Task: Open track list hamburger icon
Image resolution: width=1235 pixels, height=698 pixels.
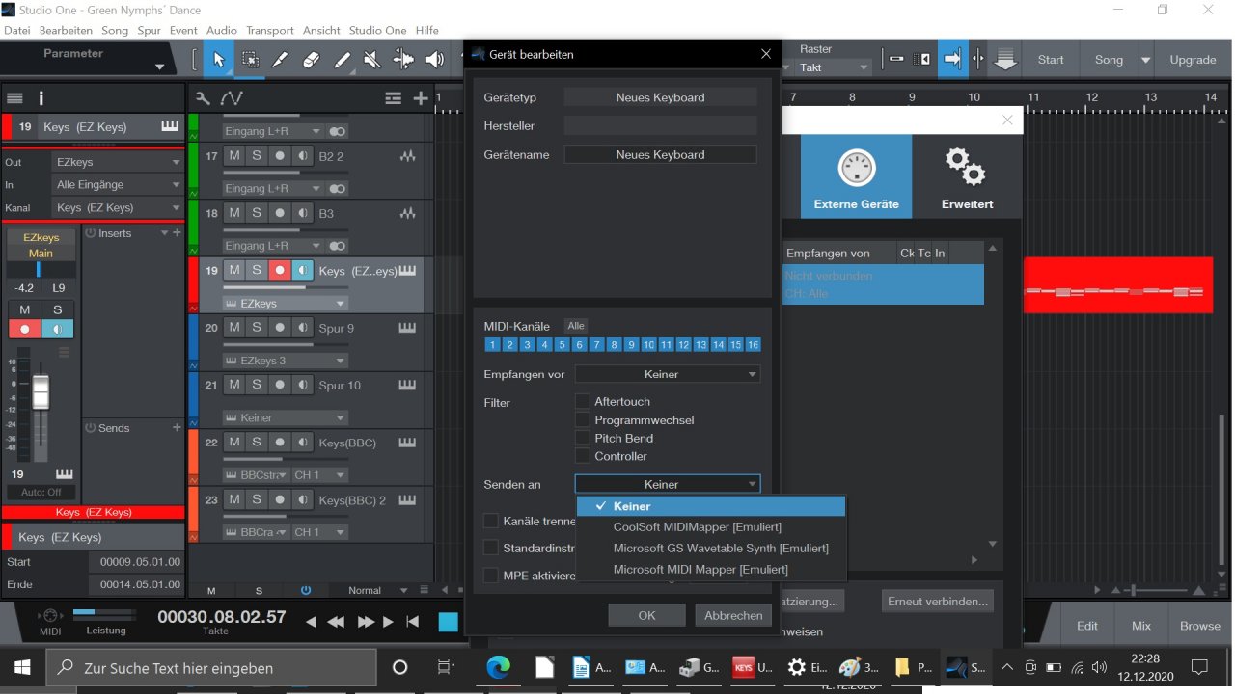Action: (14, 98)
